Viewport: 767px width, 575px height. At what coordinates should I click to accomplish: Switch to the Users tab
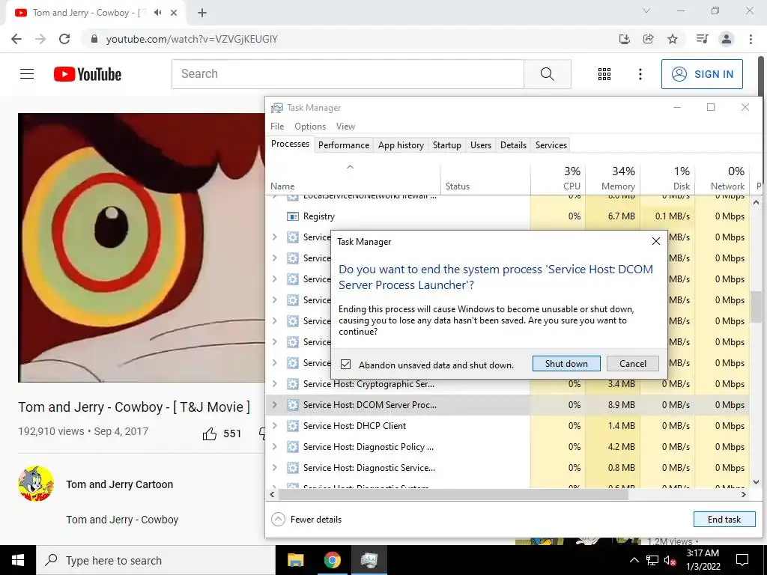coord(480,145)
